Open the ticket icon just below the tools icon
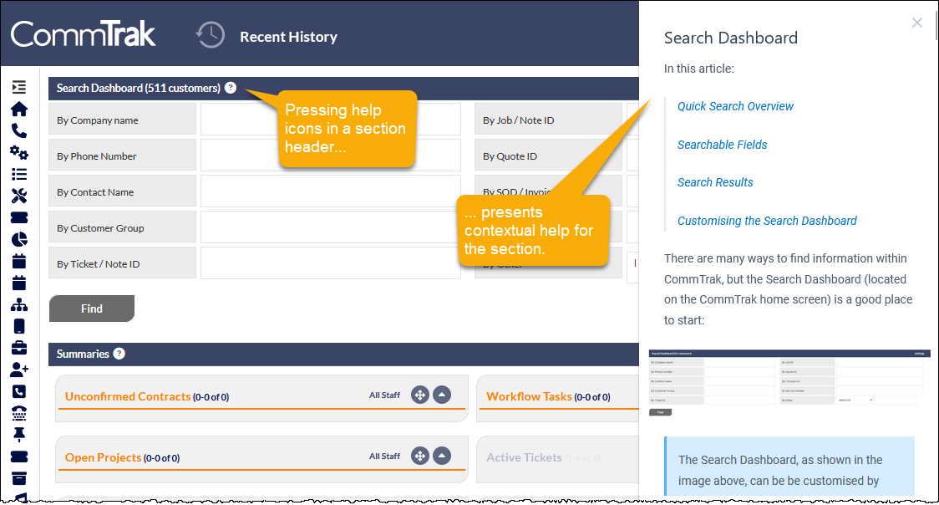Image resolution: width=939 pixels, height=505 pixels. (19, 218)
